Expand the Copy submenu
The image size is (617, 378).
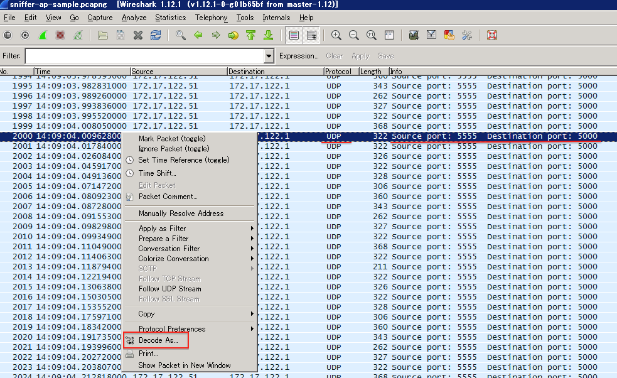pos(190,314)
